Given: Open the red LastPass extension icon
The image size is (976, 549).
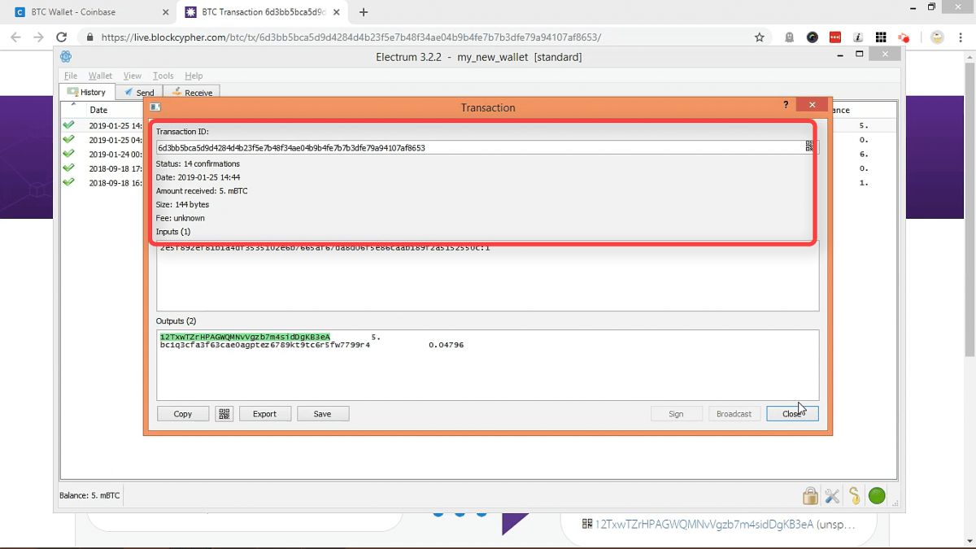Looking at the screenshot, I should (835, 37).
